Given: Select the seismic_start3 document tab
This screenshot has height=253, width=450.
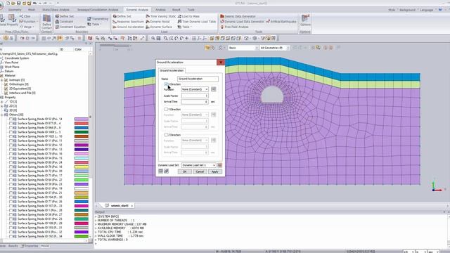Looking at the screenshot, I should coord(120,206).
